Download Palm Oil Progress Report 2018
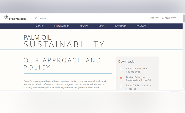 (137, 70)
